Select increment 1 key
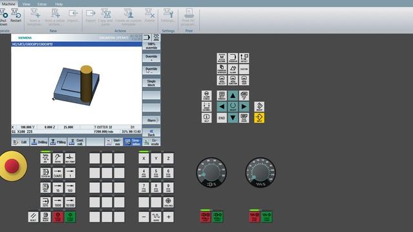This screenshot has width=413, height=232. coord(70,173)
